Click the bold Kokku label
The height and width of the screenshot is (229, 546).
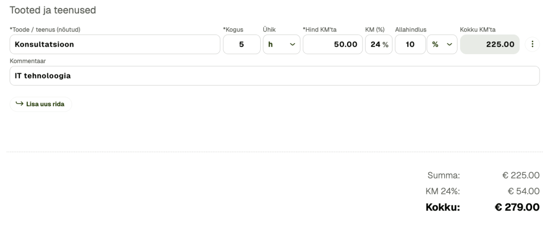point(443,207)
